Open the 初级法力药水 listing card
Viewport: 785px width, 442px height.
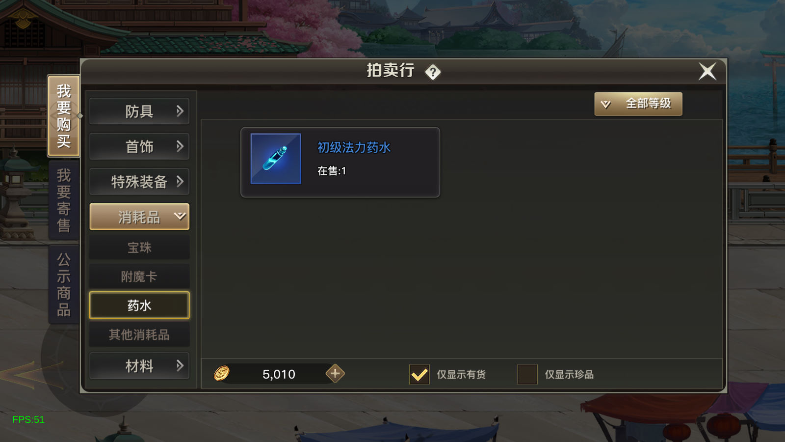pyautogui.click(x=340, y=163)
